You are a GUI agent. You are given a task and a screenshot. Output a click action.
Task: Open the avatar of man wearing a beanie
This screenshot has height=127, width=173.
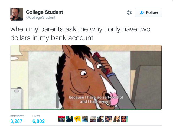[x=124, y=119]
